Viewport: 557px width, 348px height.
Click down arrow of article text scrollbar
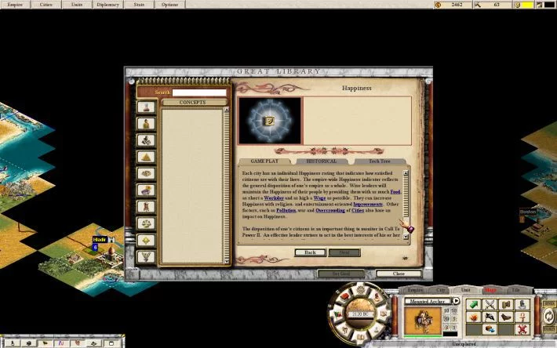click(x=406, y=237)
